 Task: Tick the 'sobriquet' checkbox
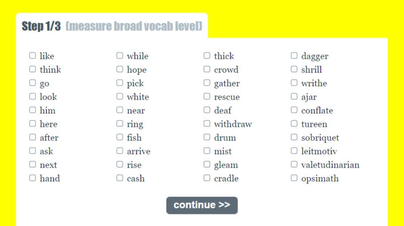coord(294,137)
